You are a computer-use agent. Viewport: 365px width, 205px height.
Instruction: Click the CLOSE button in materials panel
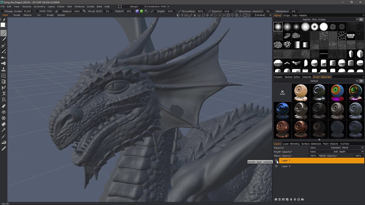pos(282,93)
